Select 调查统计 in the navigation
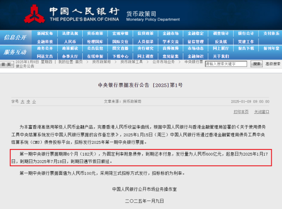This screenshot has height=209, width=282. (221, 33)
